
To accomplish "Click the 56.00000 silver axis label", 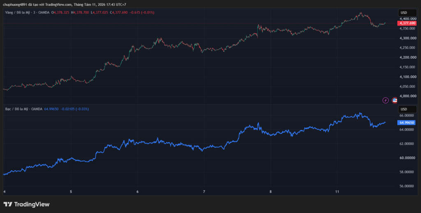I will click(x=407, y=186).
